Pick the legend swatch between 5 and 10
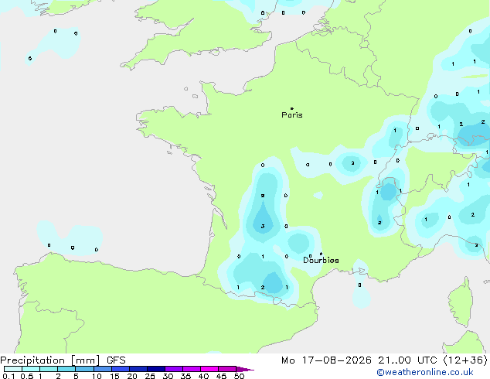Image resolution: width=490 pixels, height=379 pixels. [84, 369]
